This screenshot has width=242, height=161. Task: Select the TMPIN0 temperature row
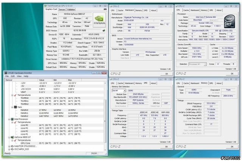[x=54, y=98]
